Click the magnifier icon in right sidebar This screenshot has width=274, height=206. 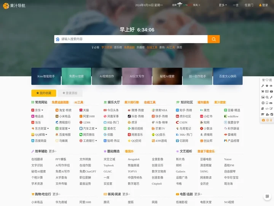click(267, 97)
